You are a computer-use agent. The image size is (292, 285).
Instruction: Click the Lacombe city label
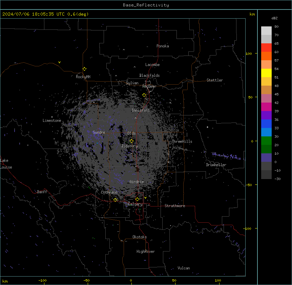(x=152, y=65)
